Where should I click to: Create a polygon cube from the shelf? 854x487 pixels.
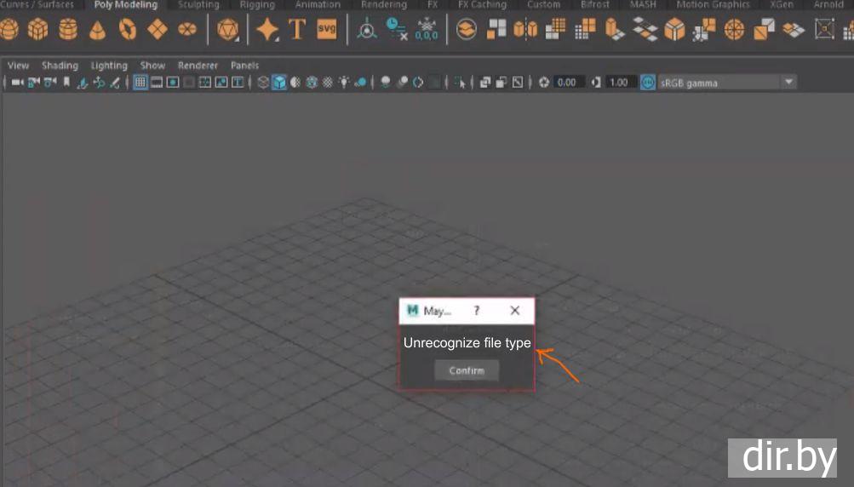[38, 31]
